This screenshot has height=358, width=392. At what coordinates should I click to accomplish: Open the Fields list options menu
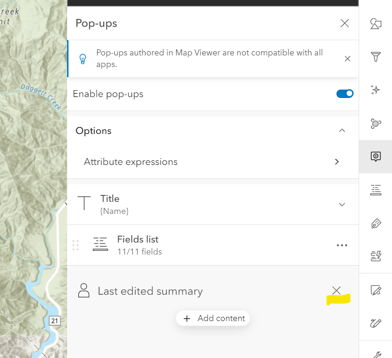tap(342, 245)
